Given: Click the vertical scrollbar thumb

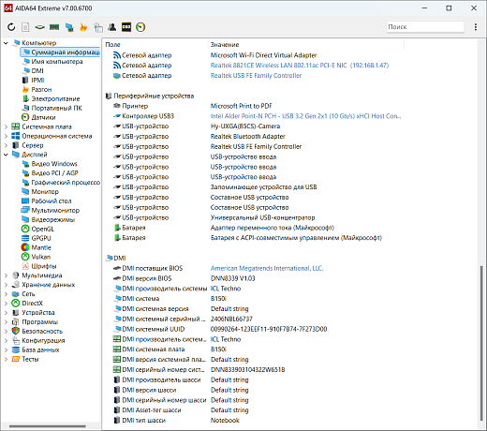Looking at the screenshot, I should (x=481, y=343).
